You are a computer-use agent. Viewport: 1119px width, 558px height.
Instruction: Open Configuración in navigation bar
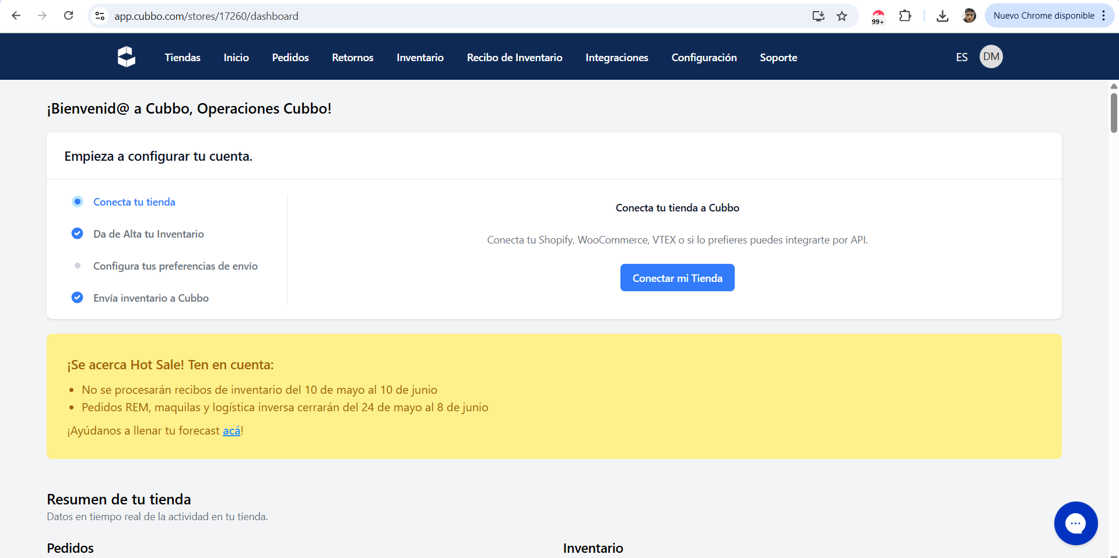(704, 57)
